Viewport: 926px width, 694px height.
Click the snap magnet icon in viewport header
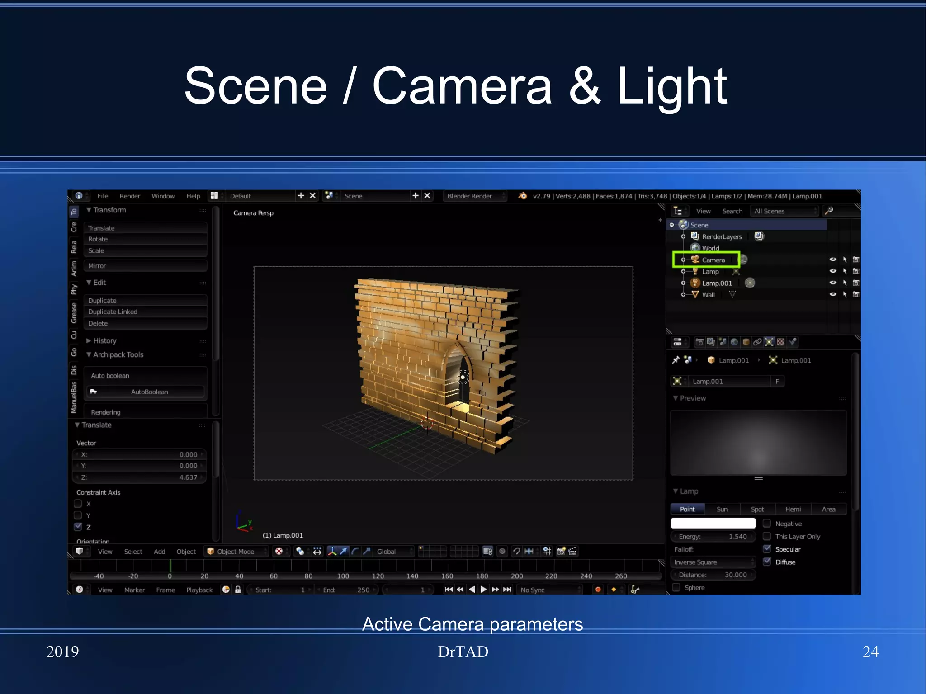516,551
